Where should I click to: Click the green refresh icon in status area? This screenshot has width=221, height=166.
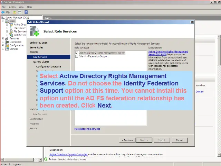[46, 159]
